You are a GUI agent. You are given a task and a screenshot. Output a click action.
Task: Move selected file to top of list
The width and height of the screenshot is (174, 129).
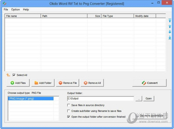170,20
